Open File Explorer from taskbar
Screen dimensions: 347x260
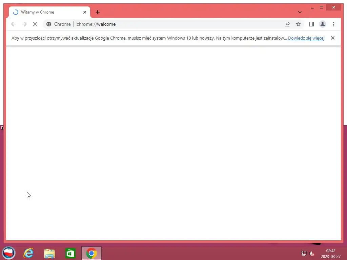click(x=49, y=253)
